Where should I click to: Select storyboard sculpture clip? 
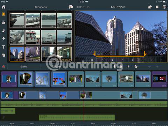point(26,79)
